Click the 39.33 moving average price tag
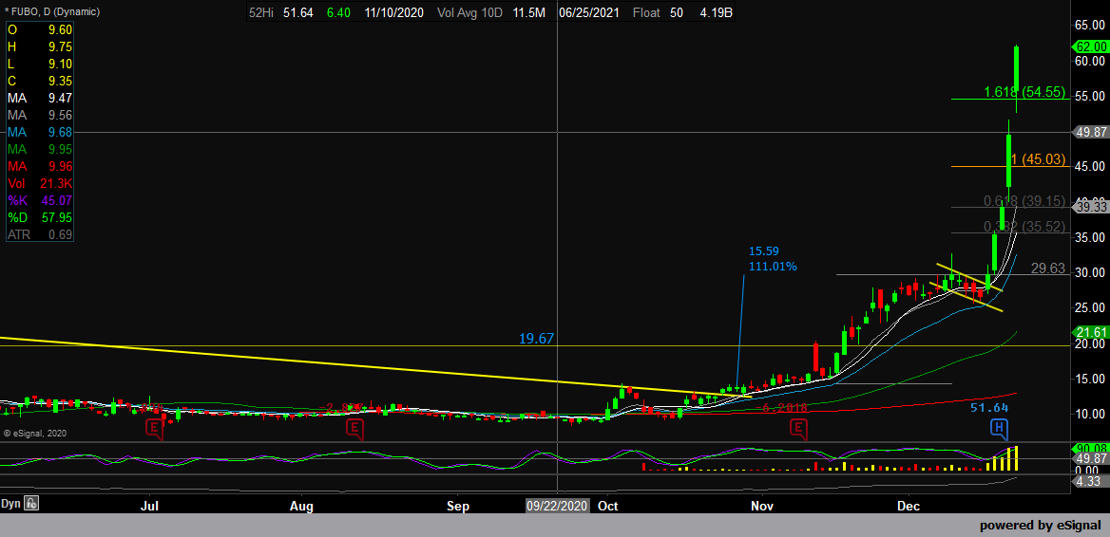Image resolution: width=1110 pixels, height=537 pixels. (x=1091, y=207)
